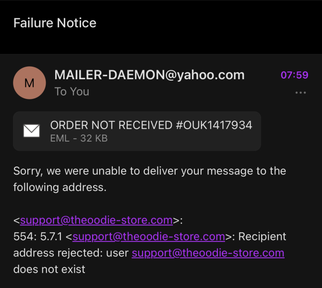This screenshot has width=322, height=288.
Task: Tap the envelope icon on the attachment
Action: click(x=32, y=131)
